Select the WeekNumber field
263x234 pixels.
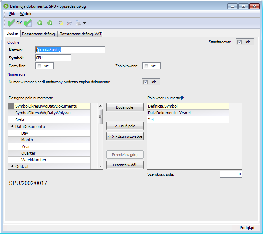point(49,160)
